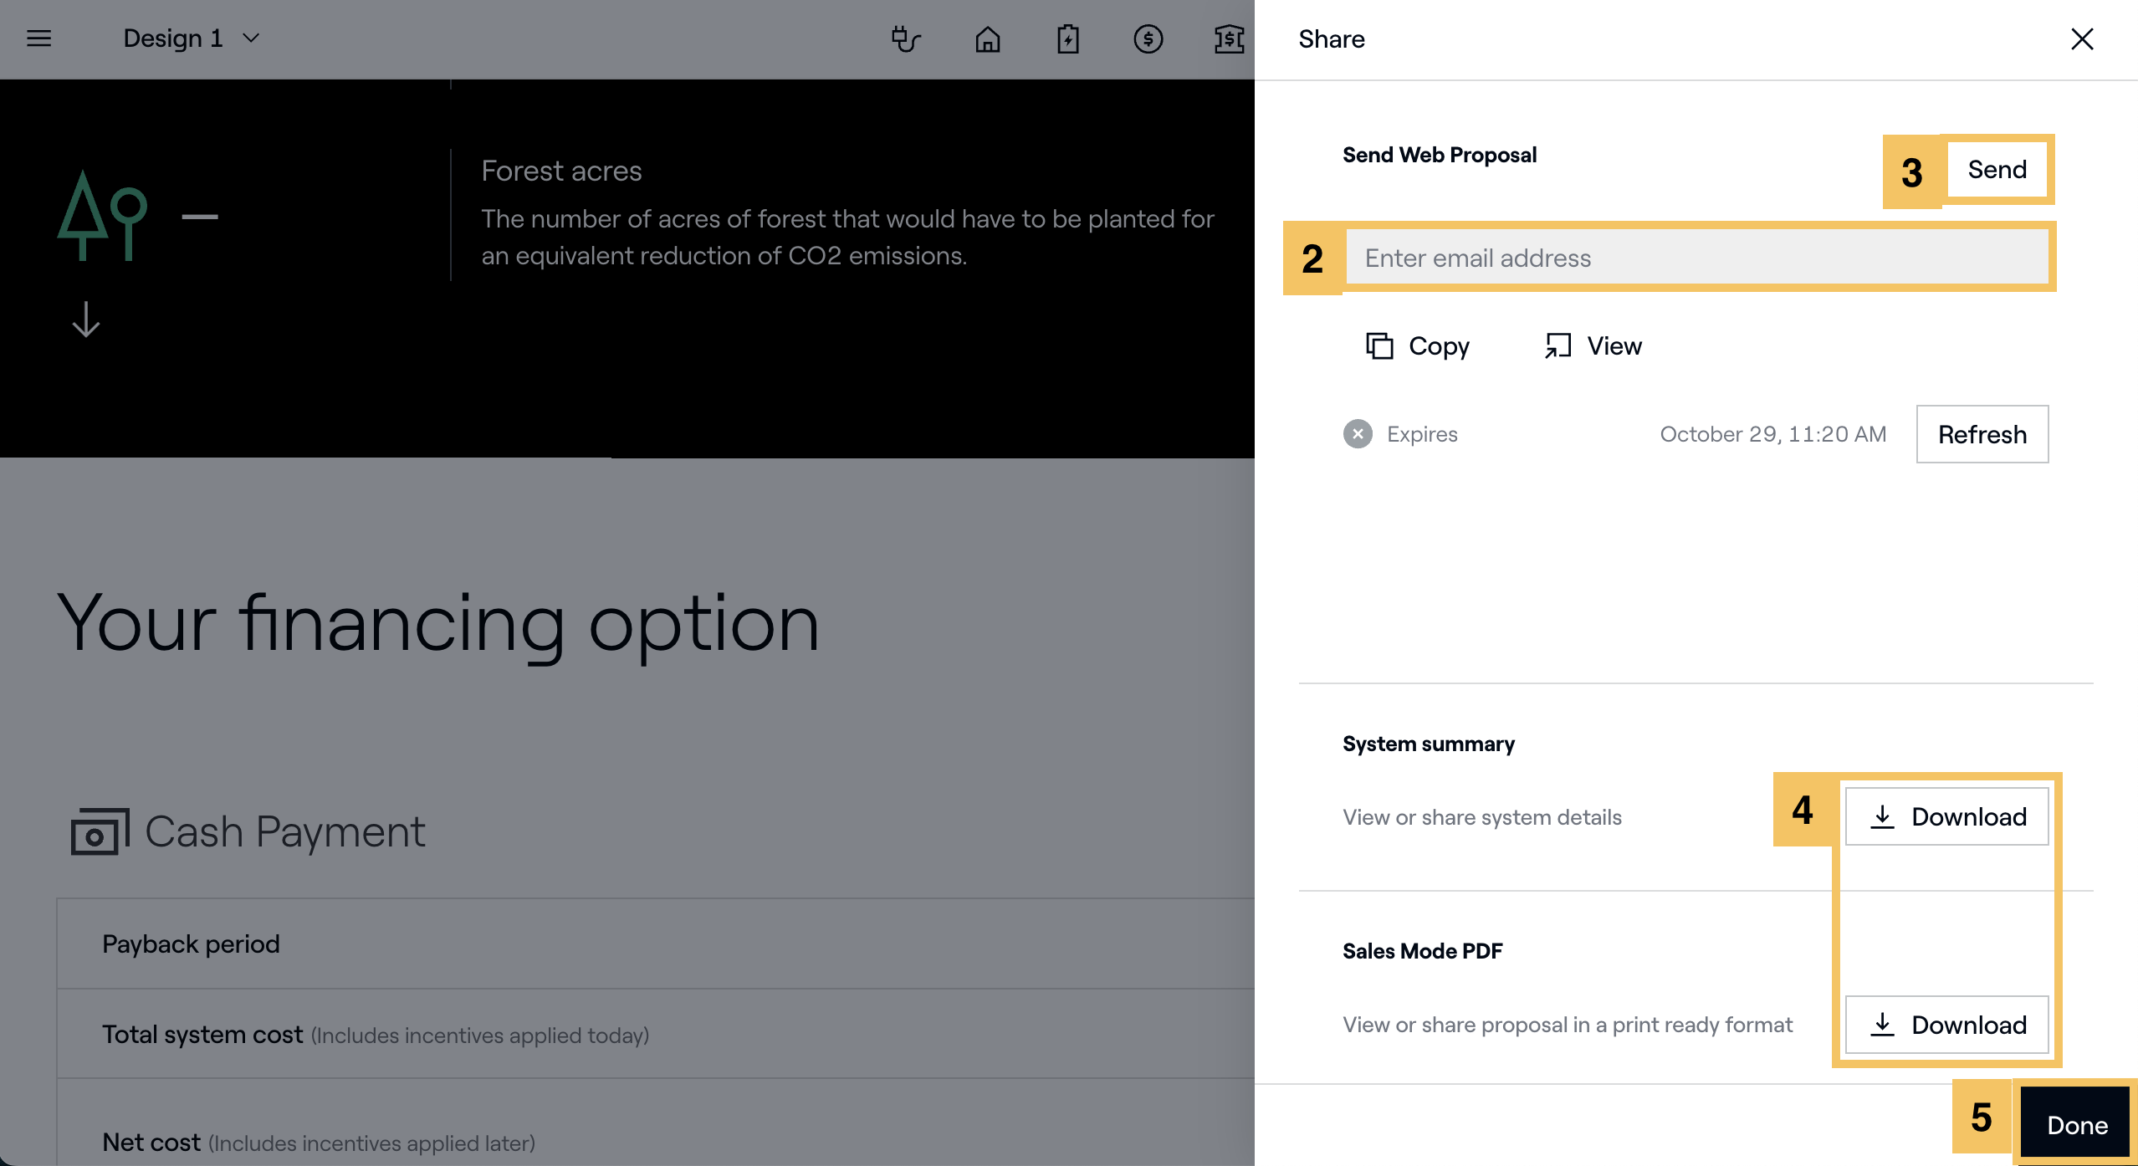This screenshot has height=1166, width=2138.
Task: Click the Enter email address field
Action: 1696,258
